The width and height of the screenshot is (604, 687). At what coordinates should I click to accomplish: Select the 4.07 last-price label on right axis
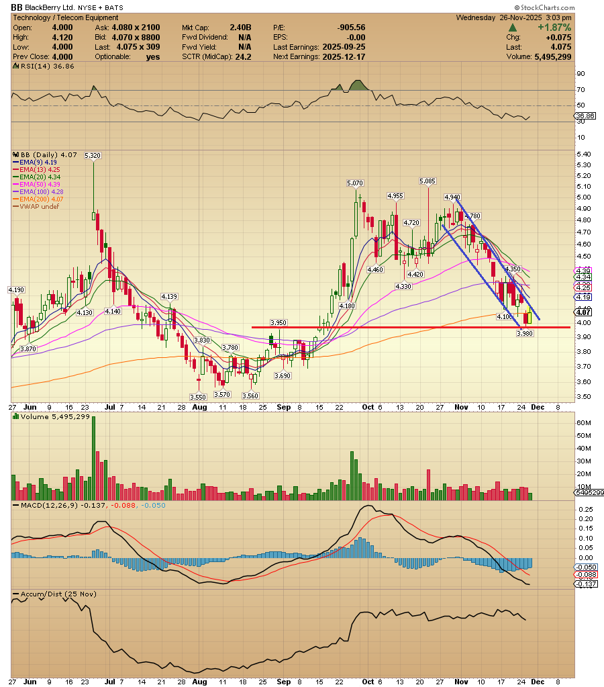click(583, 312)
